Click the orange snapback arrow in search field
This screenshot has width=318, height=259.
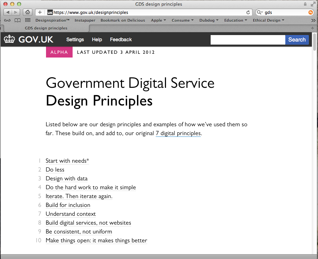310,12
